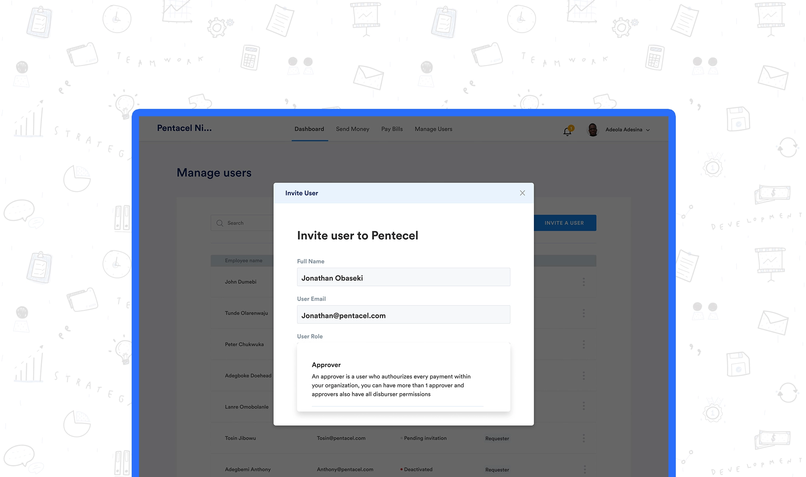
Task: Open the Pay Bills tab
Action: [x=392, y=129]
